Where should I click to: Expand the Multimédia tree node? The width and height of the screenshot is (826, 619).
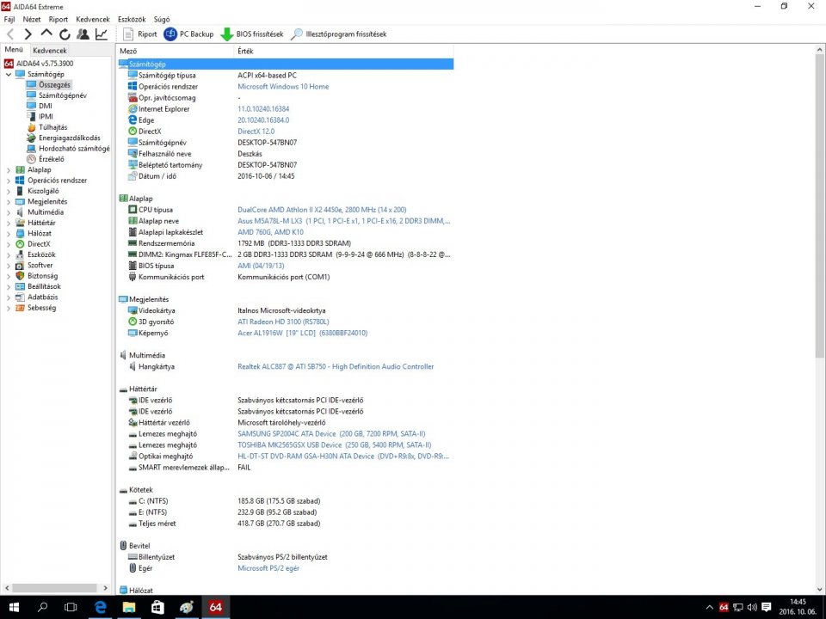click(9, 212)
